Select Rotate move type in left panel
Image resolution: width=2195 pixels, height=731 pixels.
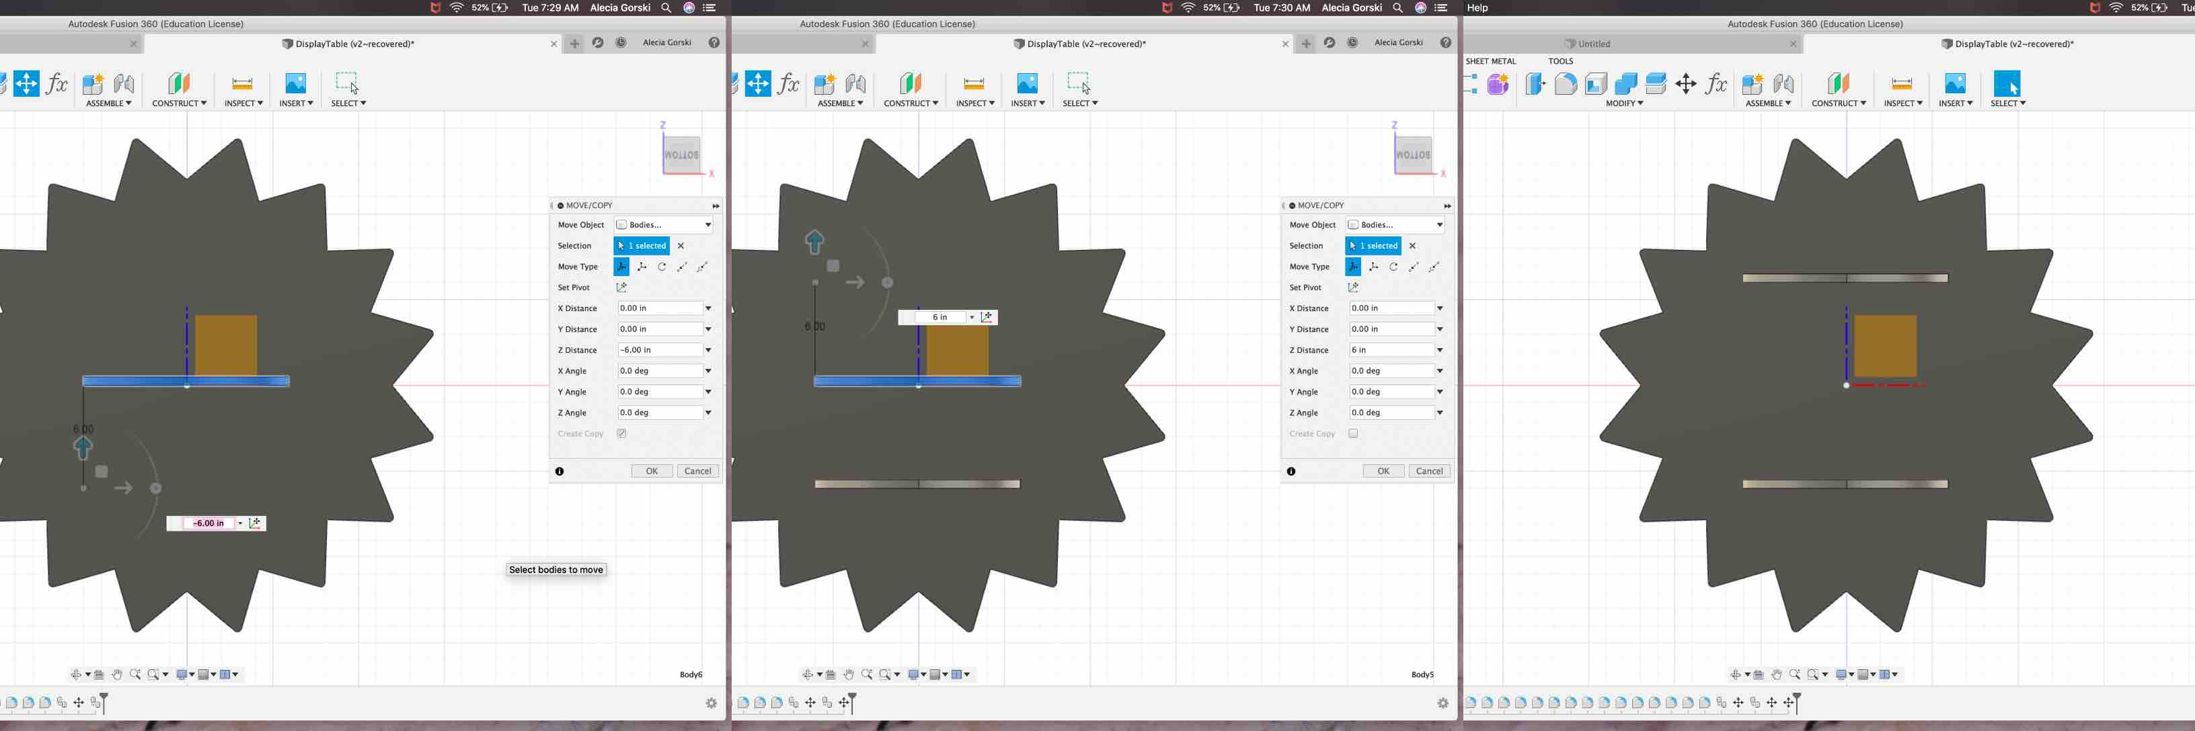(x=662, y=266)
